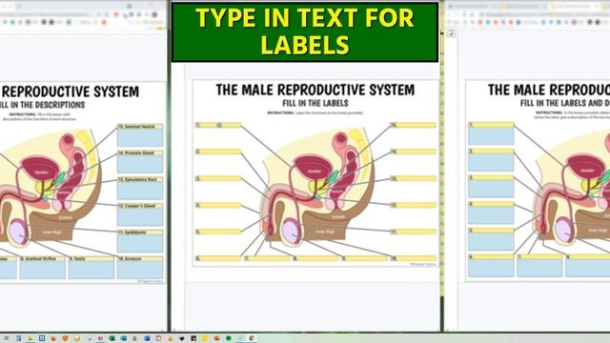This screenshot has width=610, height=343.
Task: Click '10. Scrotum' label in left window
Action: tap(140, 258)
